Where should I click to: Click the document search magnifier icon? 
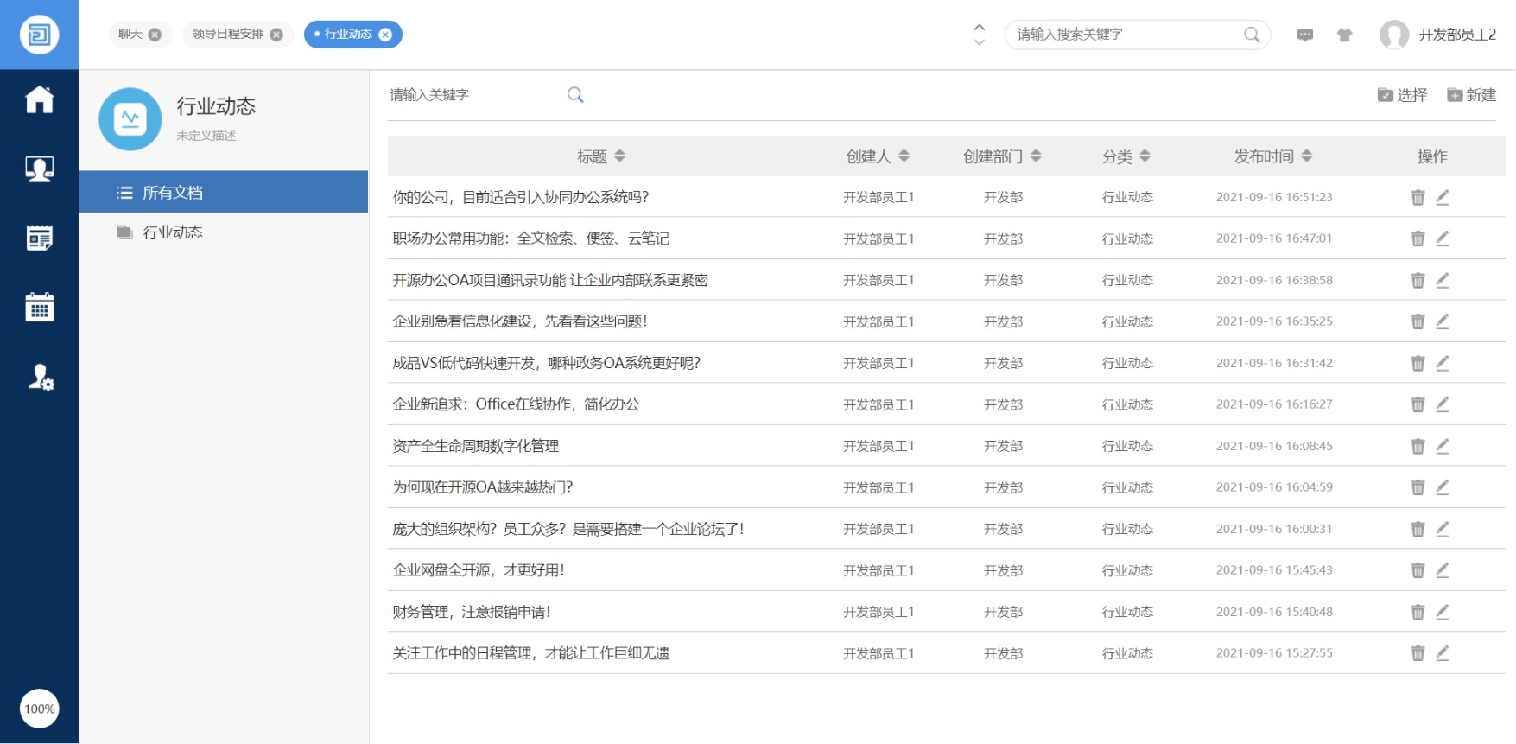(575, 95)
